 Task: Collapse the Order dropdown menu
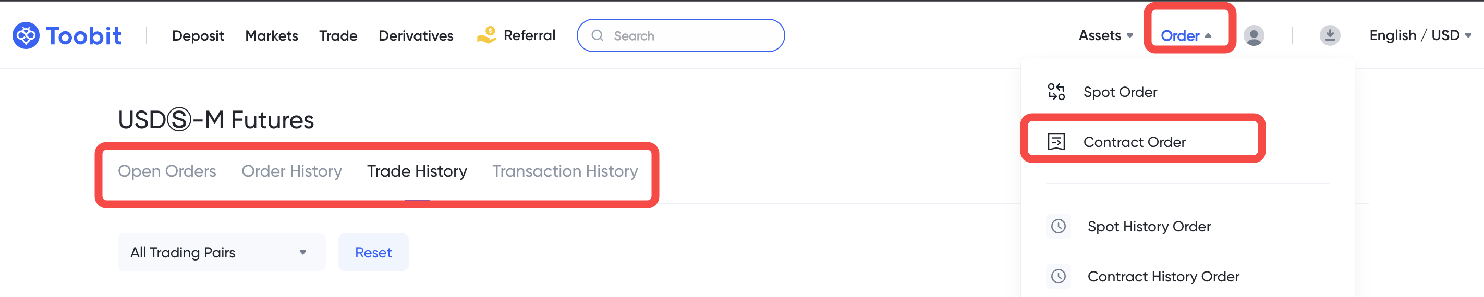tap(1186, 35)
